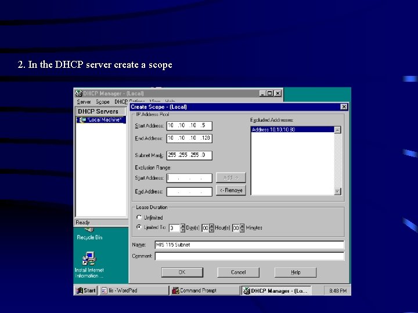Screen dimensions: 418x313
Task: Click the taskbar clock showing 8:48 PM
Action: [338, 290]
